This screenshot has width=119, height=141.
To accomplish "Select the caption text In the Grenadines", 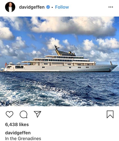I will tap(23, 138).
